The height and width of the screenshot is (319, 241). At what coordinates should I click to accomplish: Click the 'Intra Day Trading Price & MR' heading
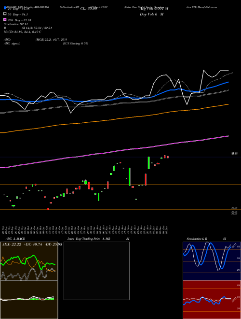89,239
